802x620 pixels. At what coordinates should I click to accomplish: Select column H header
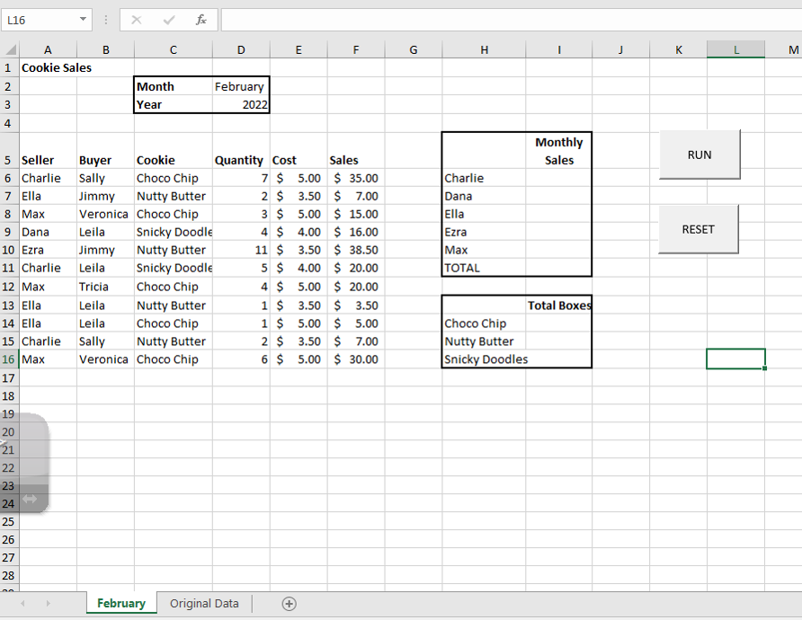484,49
